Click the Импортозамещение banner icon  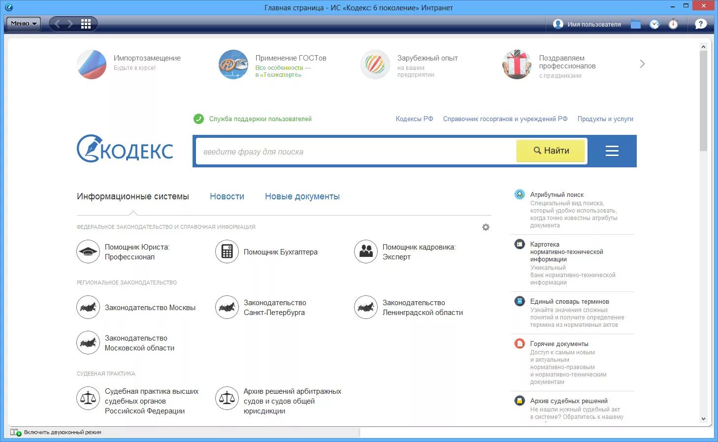[x=92, y=64]
